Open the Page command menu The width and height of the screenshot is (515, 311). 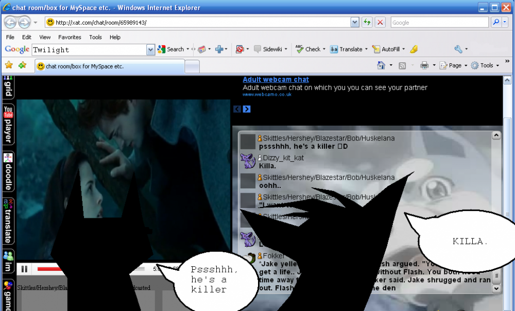point(453,65)
